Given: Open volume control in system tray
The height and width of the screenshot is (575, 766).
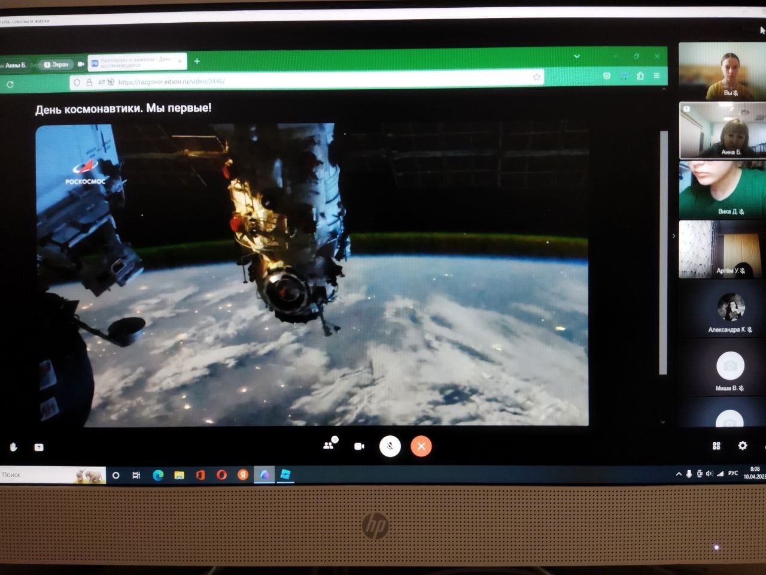Looking at the screenshot, I should point(709,474).
